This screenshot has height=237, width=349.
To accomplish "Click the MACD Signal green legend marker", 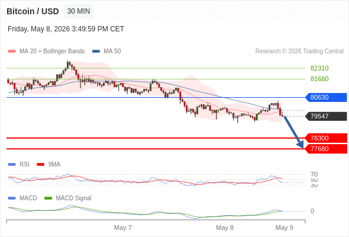I will coord(48,198).
